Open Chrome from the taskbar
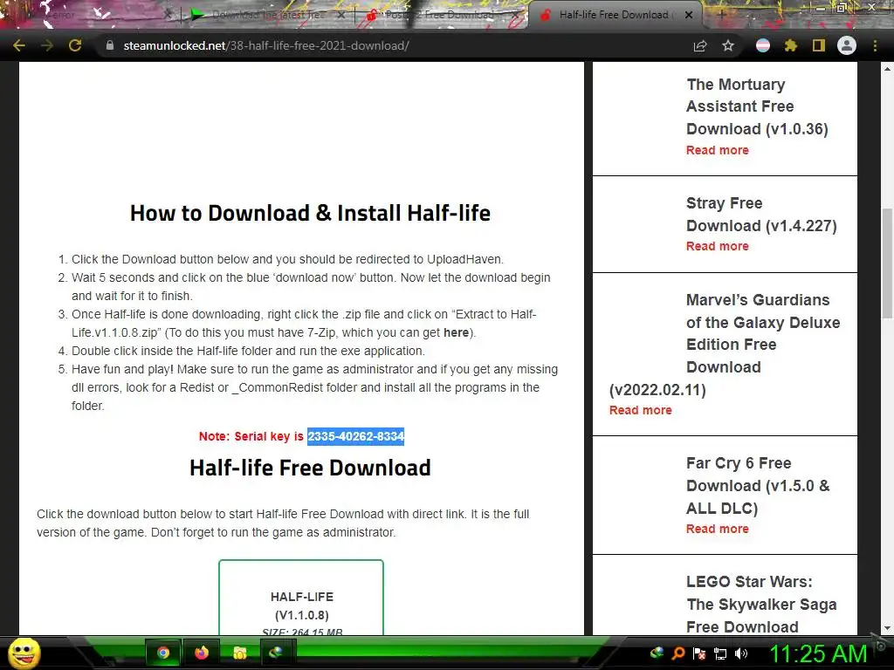 [x=163, y=653]
